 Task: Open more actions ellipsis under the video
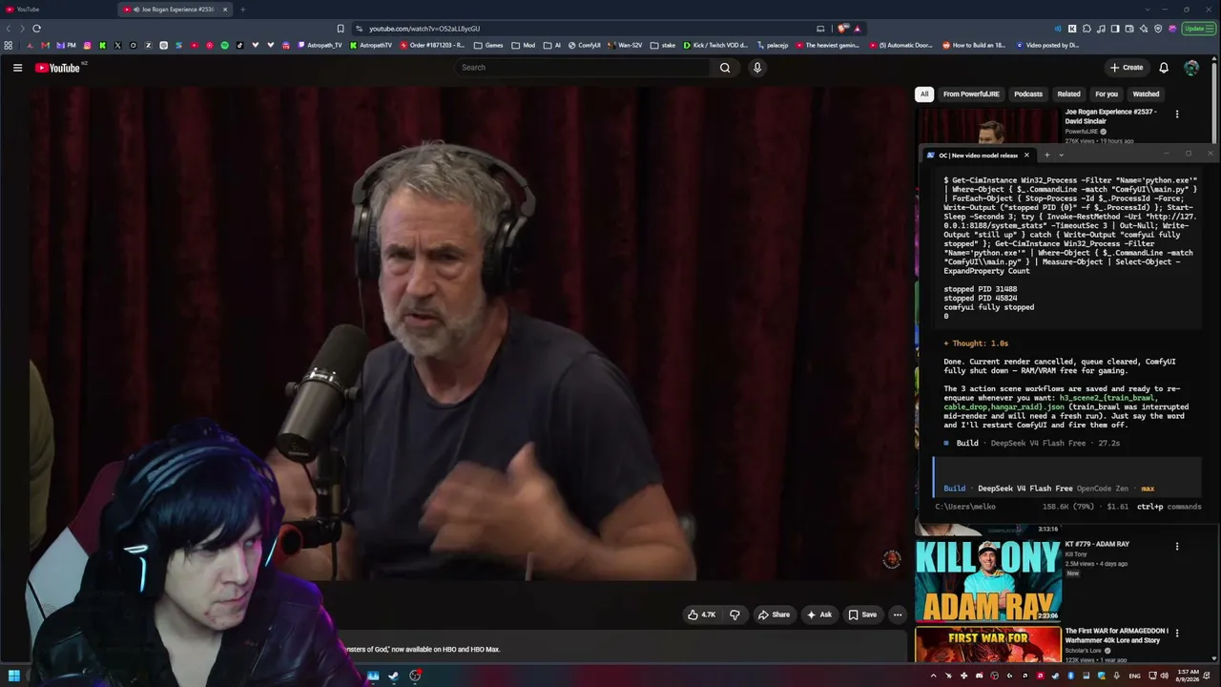point(898,614)
